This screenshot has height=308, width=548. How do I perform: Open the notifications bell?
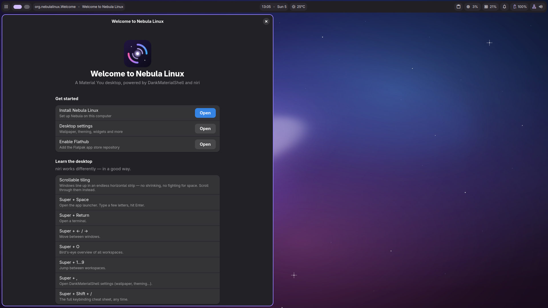click(x=504, y=7)
